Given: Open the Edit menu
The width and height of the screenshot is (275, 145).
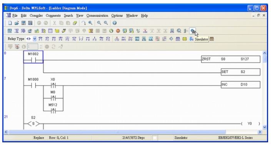Looking at the screenshot, I should tap(23, 16).
